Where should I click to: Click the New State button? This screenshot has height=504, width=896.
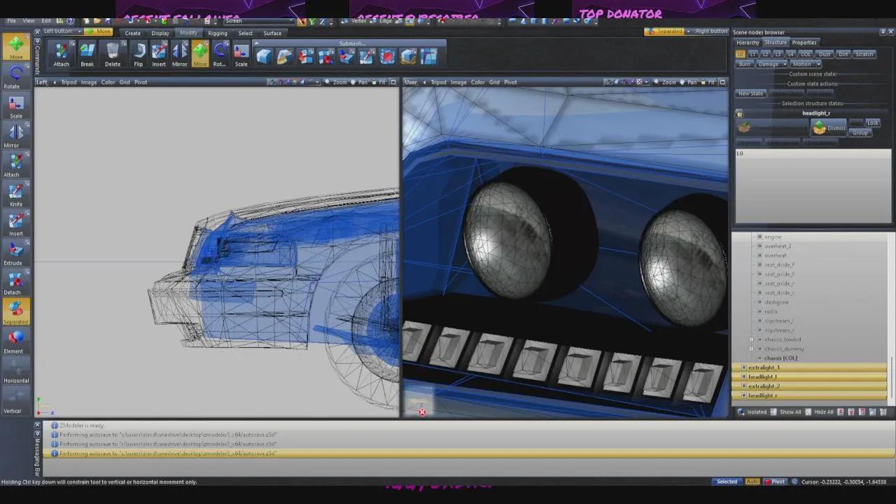[x=750, y=94]
